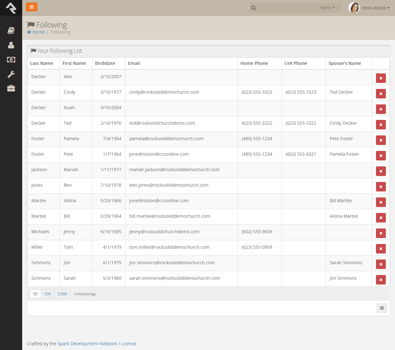Open the Spark Development Network link
The width and height of the screenshot is (395, 350).
87,344
